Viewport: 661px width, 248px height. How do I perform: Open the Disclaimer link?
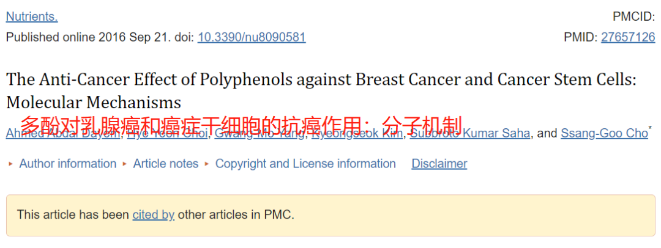(x=439, y=163)
